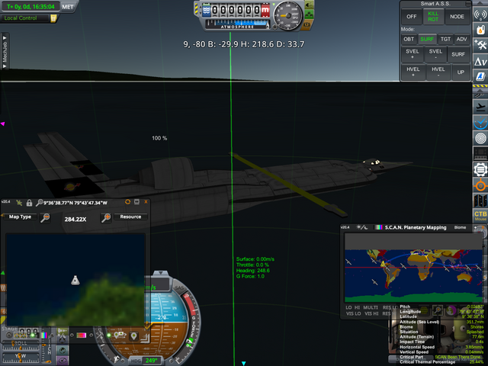Select SVEL + orientation
The width and height of the screenshot is (488, 366).
point(413,54)
